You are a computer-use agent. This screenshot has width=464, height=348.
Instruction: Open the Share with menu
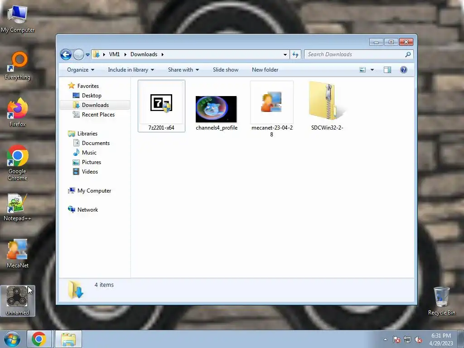pos(183,70)
